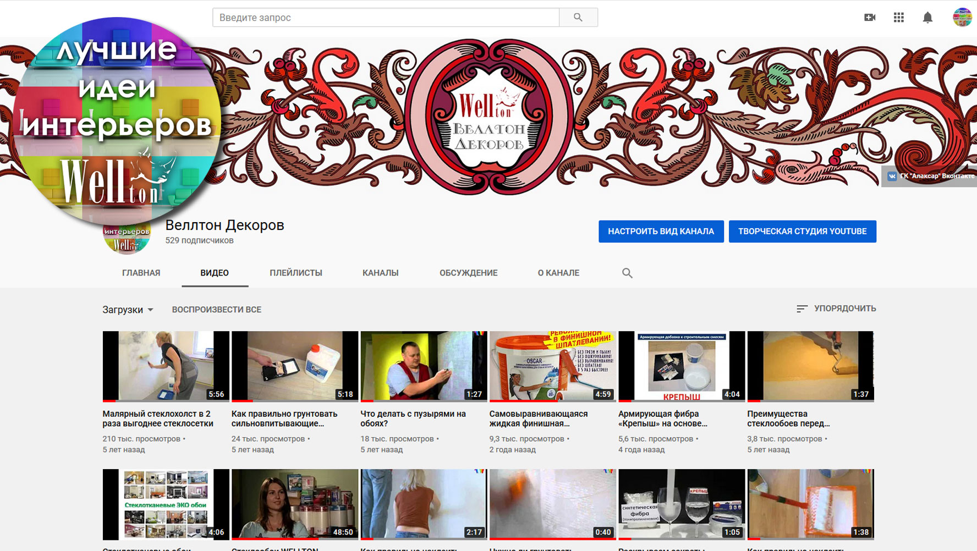Click НАСТРОИТЬ ВИД КАНАЛА button

(661, 232)
